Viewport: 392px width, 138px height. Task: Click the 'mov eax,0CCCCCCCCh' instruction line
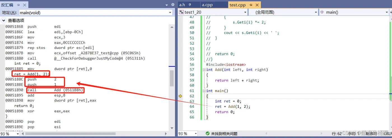click(x=45, y=43)
